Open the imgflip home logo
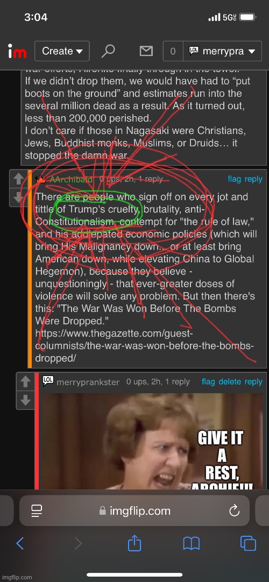The image size is (269, 582). [x=17, y=51]
